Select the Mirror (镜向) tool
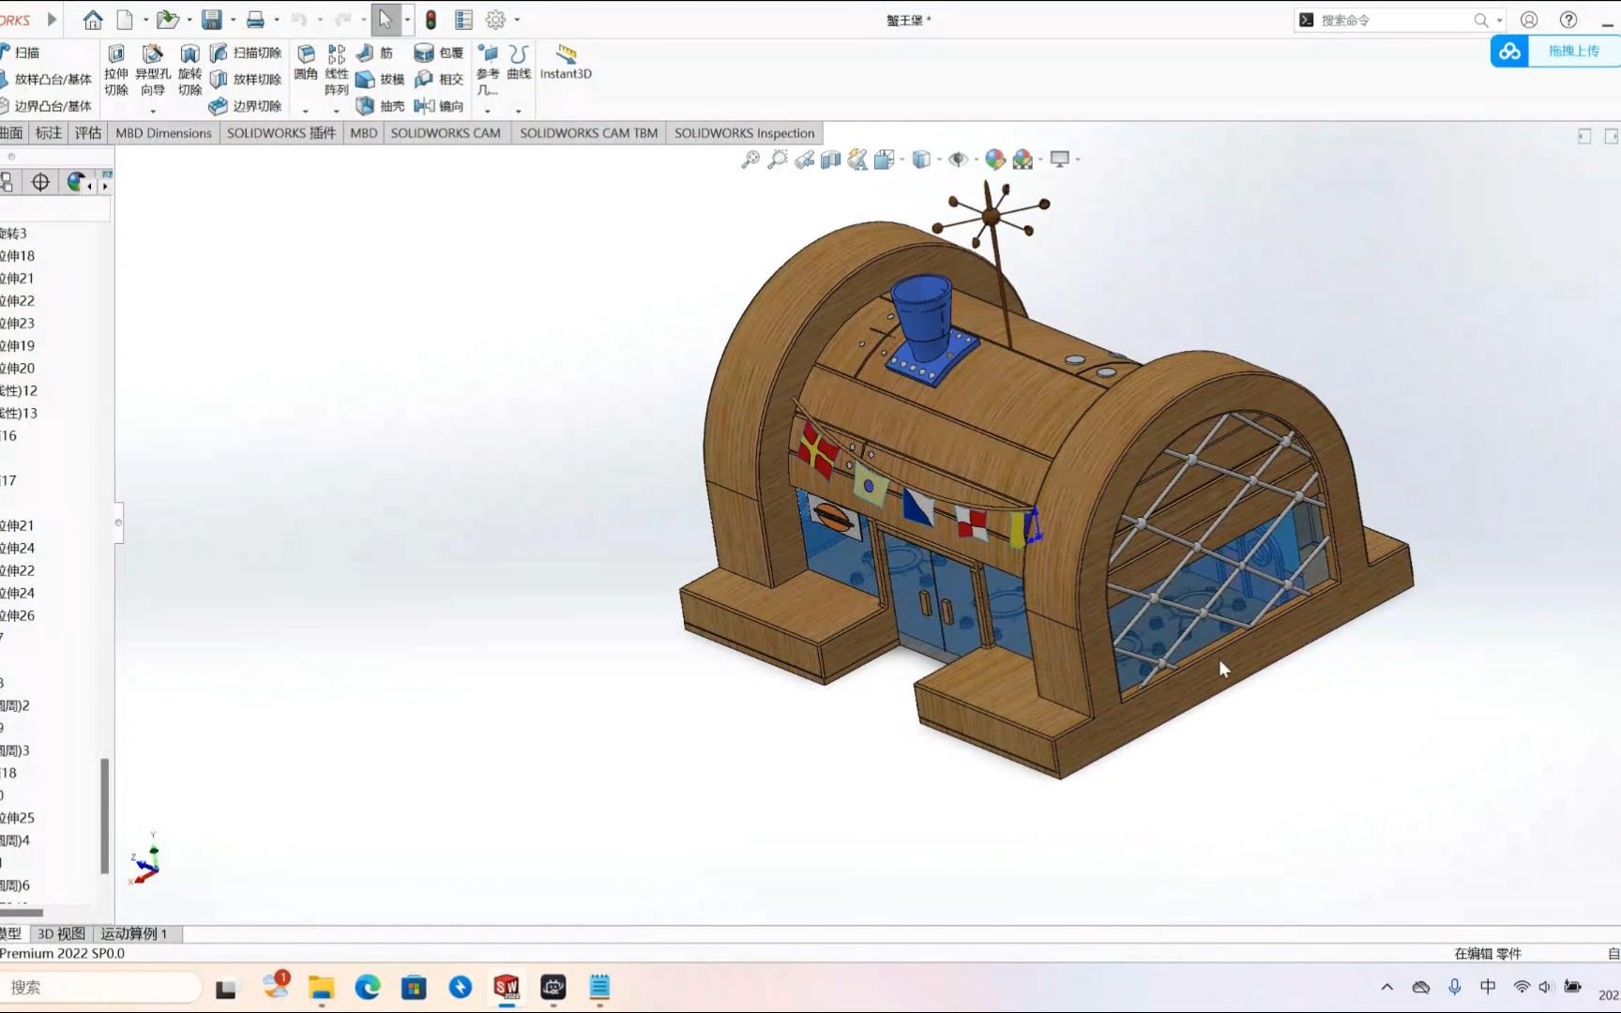This screenshot has height=1013, width=1621. [439, 106]
